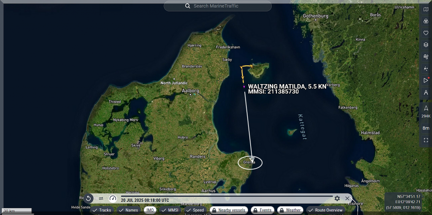Toggle the Tracks option off
Screen dimensions: 432x215
tap(102, 210)
